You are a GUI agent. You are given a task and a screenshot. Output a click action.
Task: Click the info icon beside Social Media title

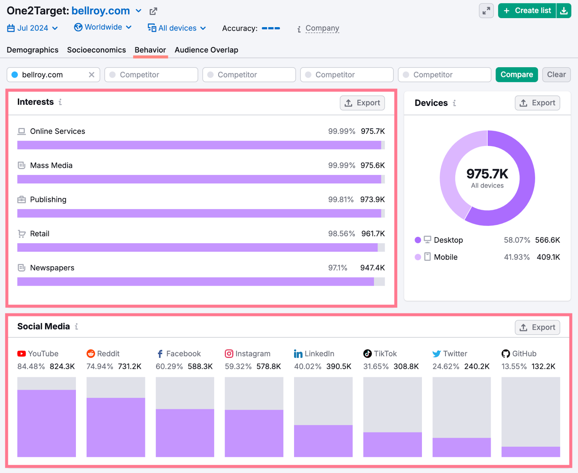click(x=77, y=327)
